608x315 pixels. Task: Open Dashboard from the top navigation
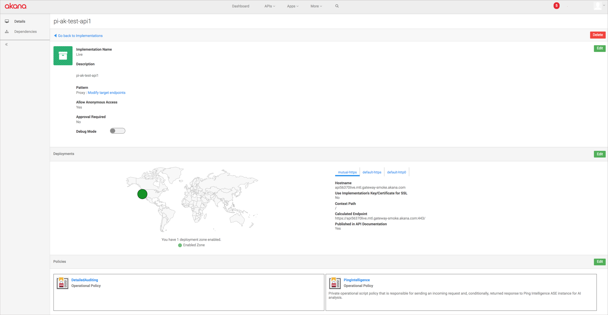click(x=240, y=6)
